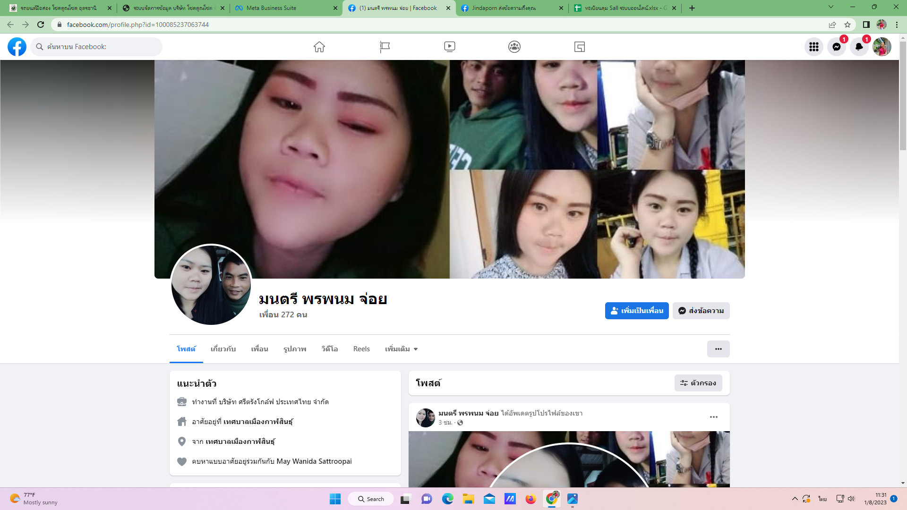Open Facebook Watch video icon
This screenshot has width=907, height=510.
449,47
